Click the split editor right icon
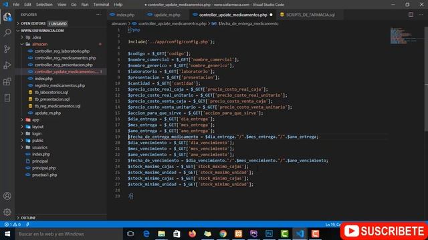The height and width of the screenshot is (240, 428). [x=411, y=15]
